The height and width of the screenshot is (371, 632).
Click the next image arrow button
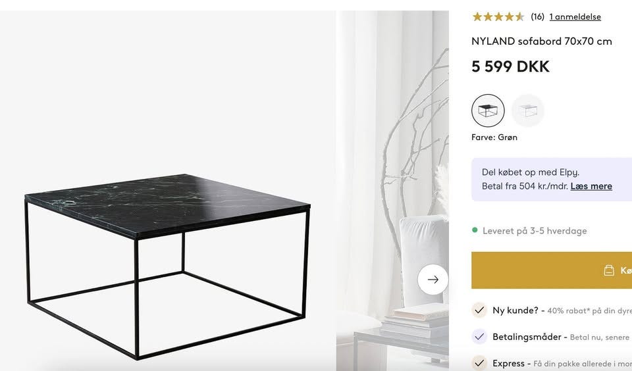tap(433, 280)
